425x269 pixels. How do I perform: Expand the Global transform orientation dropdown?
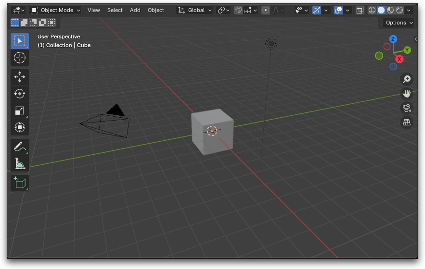(x=195, y=10)
